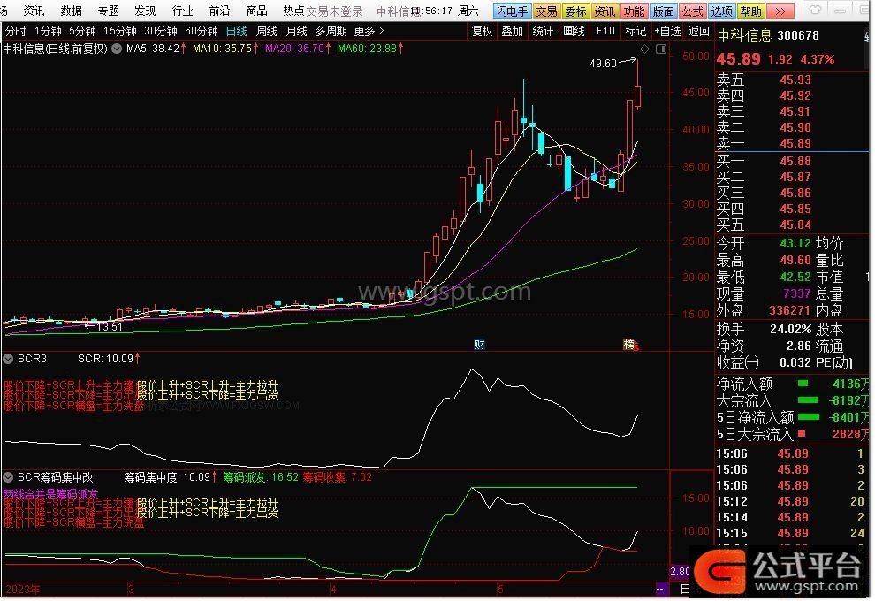Open the 闪电手 quick trade button

[514, 11]
